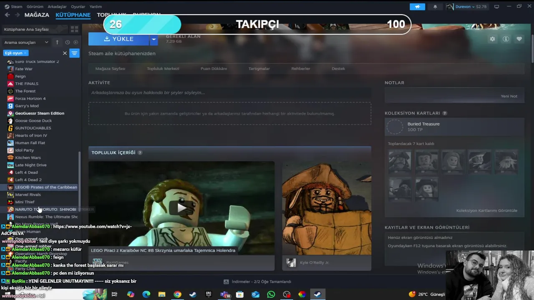Viewport: 534px width, 300px height.
Task: Open the Arkadaşlar menu
Action: (x=57, y=7)
